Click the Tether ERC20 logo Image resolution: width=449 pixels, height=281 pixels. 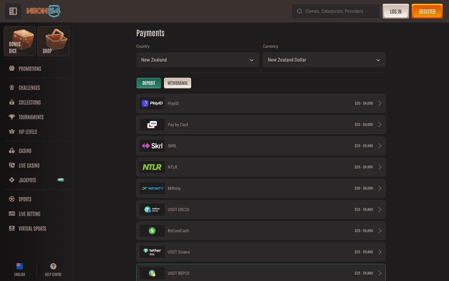click(152, 209)
